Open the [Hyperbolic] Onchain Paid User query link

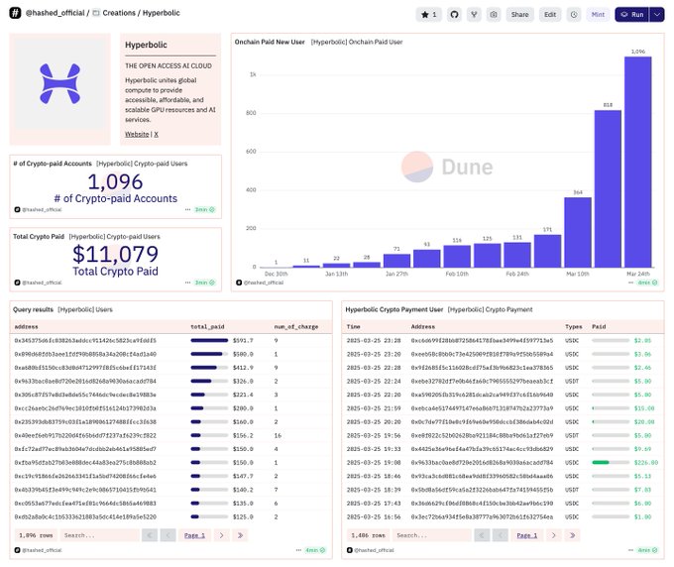pyautogui.click(x=357, y=42)
